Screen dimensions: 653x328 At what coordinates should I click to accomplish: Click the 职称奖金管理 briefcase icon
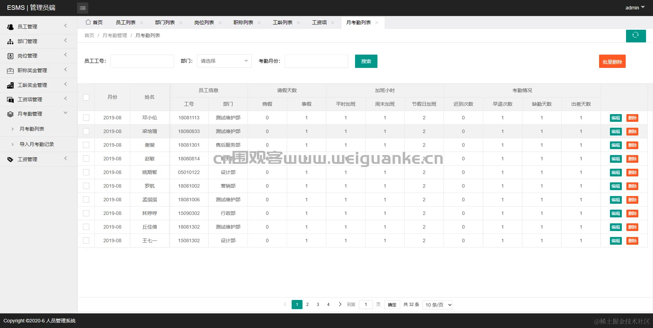11,70
